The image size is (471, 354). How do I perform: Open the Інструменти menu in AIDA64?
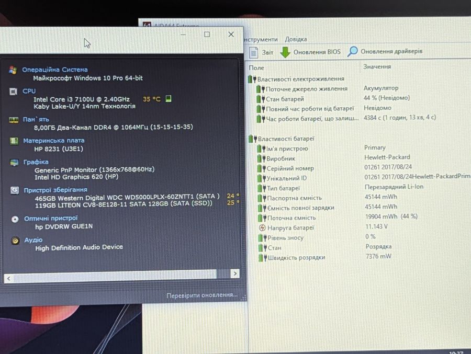[261, 39]
